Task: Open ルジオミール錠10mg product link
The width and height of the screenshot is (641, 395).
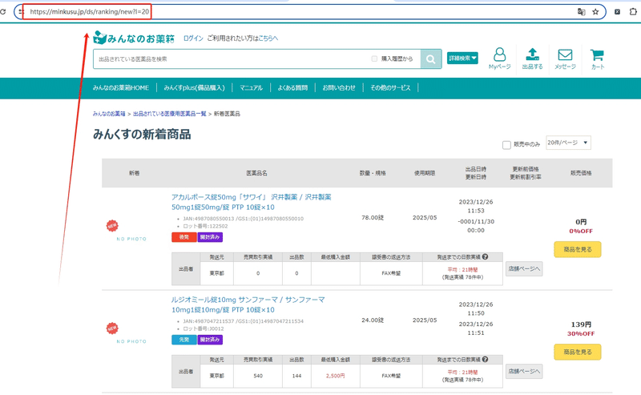Action: point(248,304)
